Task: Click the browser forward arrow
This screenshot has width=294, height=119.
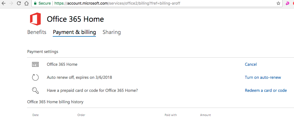Action: (x=11, y=4)
